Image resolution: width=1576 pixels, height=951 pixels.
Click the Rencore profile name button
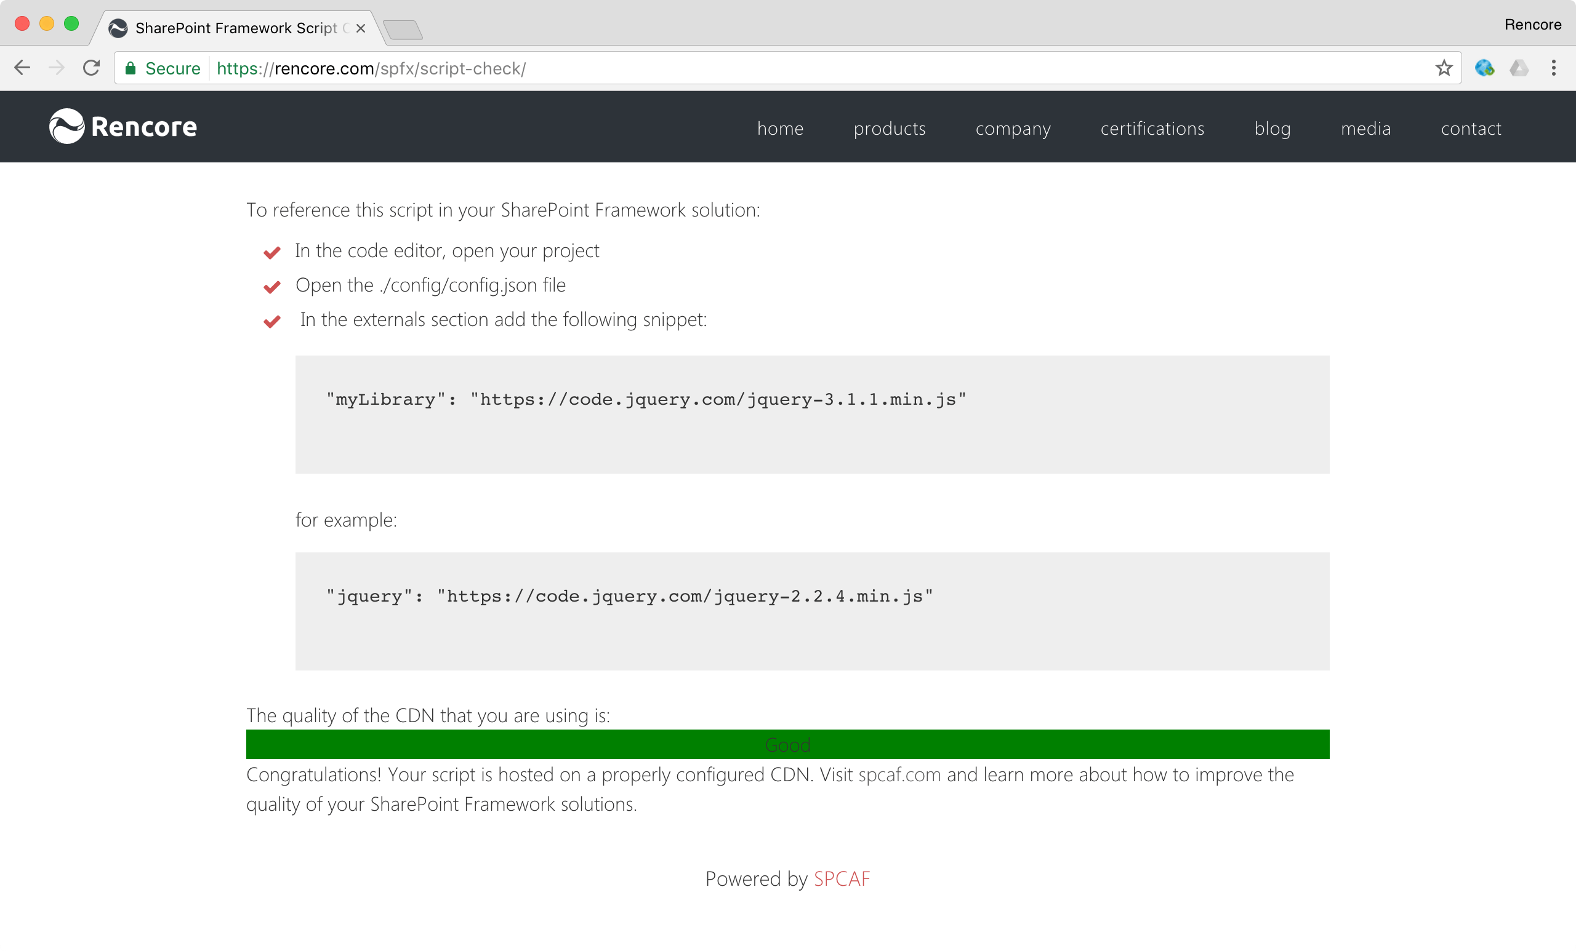[1532, 24]
